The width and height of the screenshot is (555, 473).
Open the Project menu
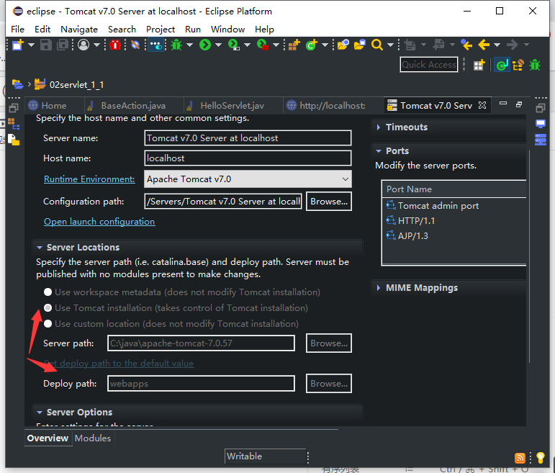161,30
